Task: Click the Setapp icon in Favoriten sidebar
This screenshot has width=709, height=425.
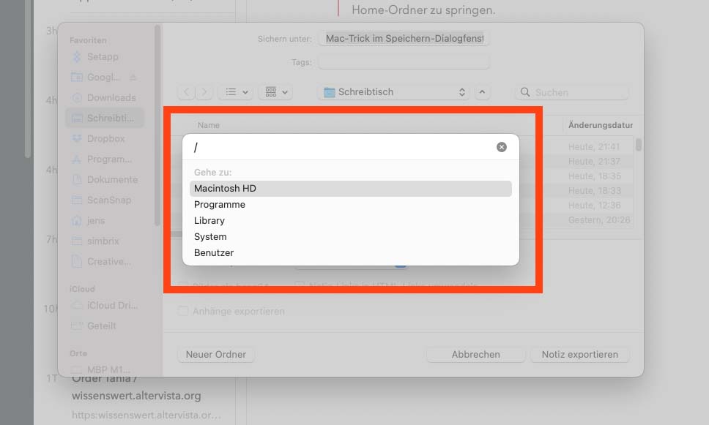Action: coord(77,57)
